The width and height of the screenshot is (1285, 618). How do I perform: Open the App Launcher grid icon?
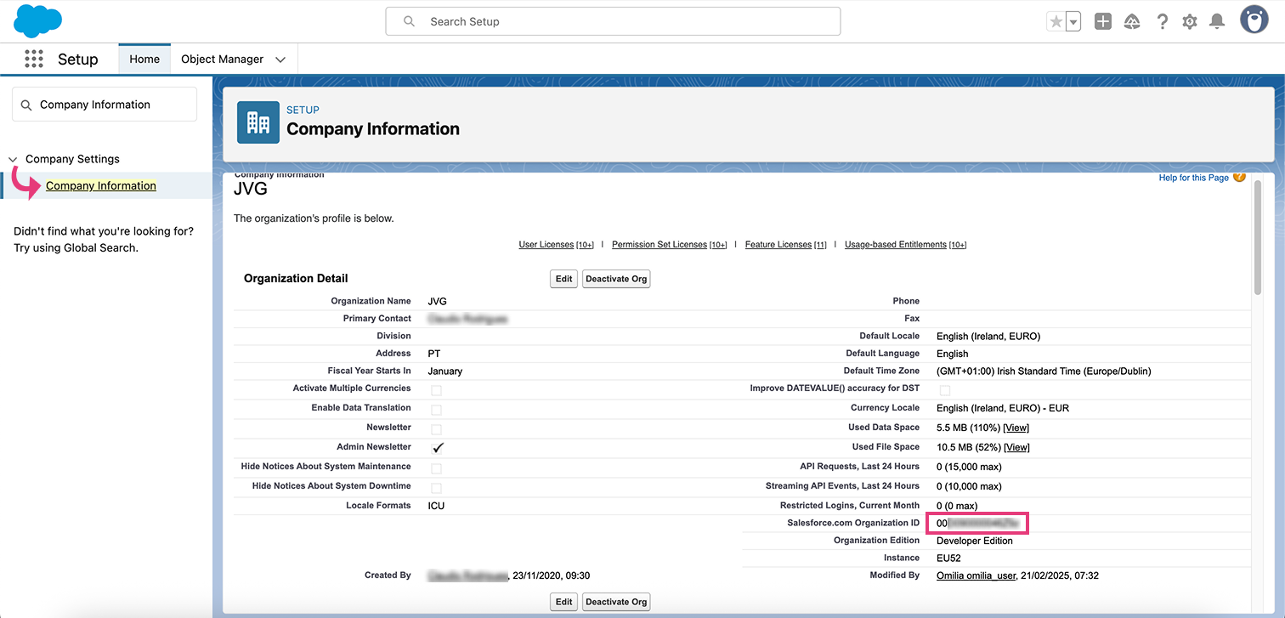coord(34,59)
